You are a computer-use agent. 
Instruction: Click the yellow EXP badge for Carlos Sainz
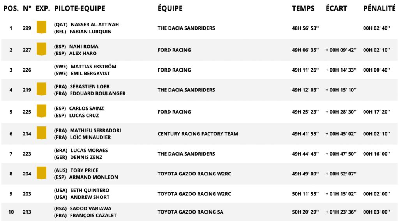pos(41,111)
